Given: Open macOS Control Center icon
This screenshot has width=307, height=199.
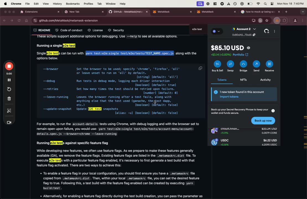Looking at the screenshot, I should [272, 4].
